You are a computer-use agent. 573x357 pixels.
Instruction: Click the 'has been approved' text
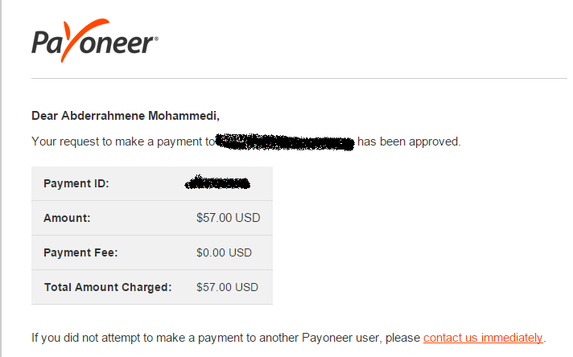click(x=409, y=142)
